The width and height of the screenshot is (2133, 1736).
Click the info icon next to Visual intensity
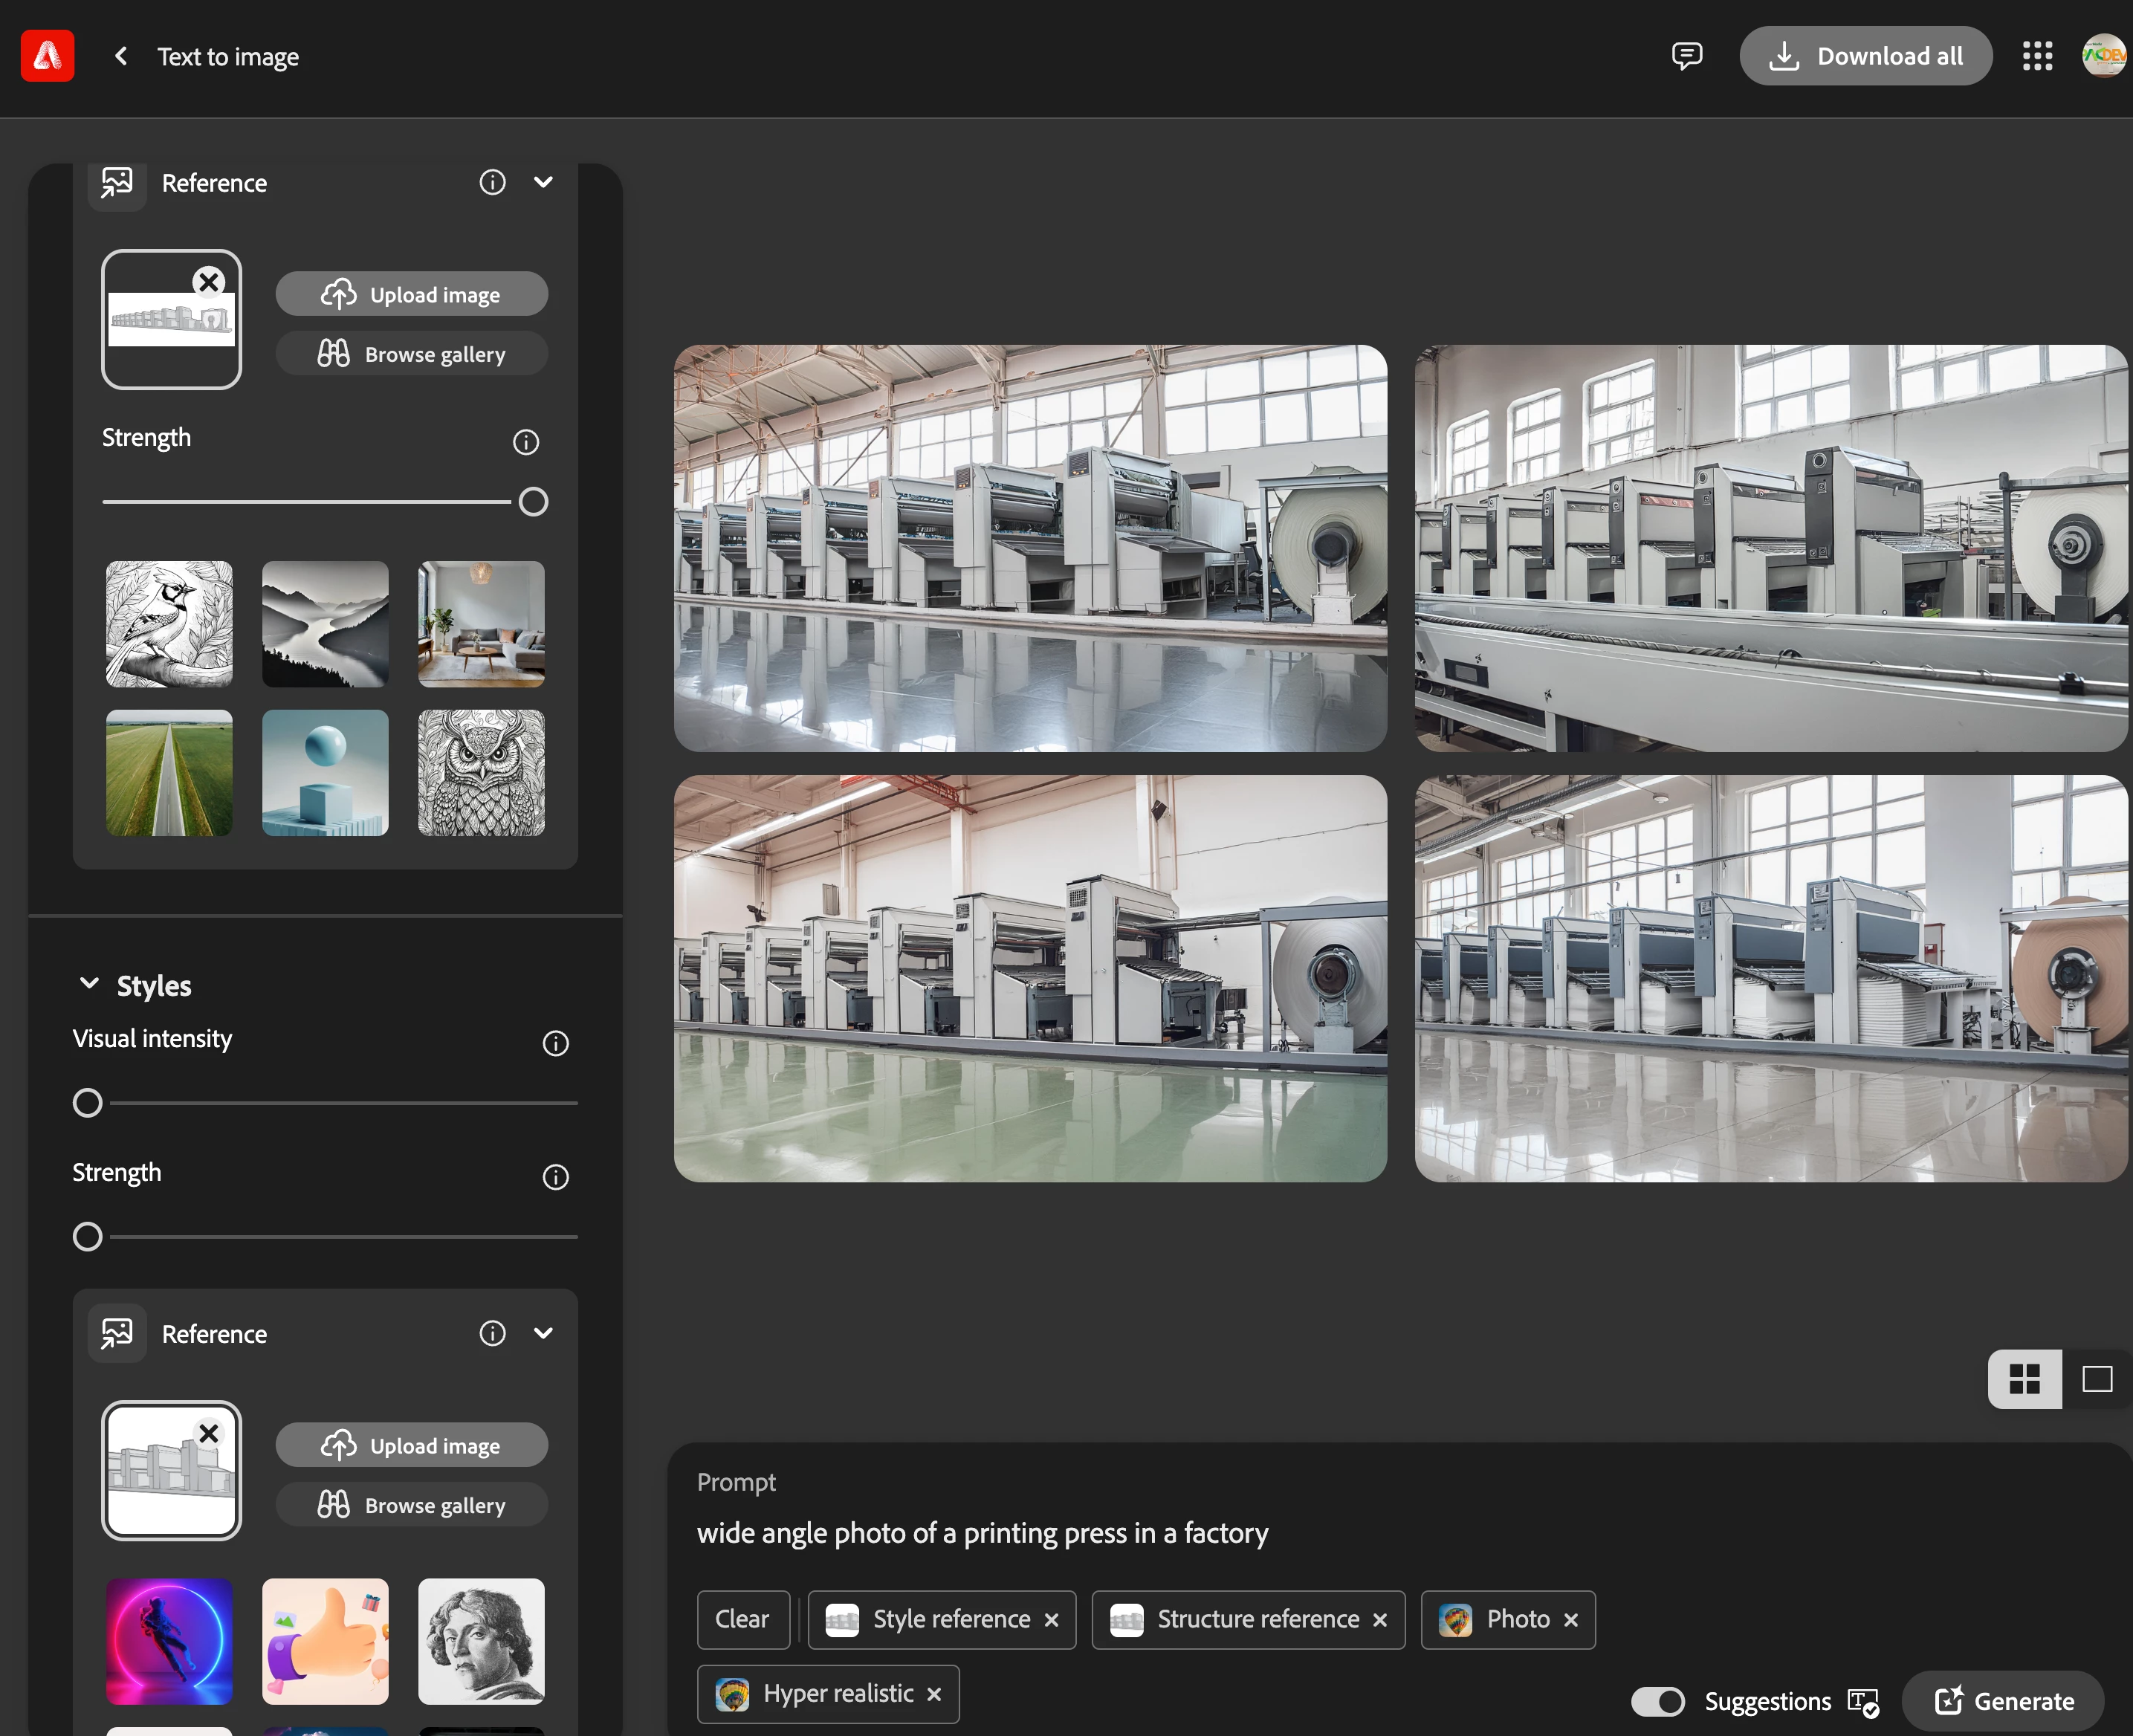tap(555, 1043)
